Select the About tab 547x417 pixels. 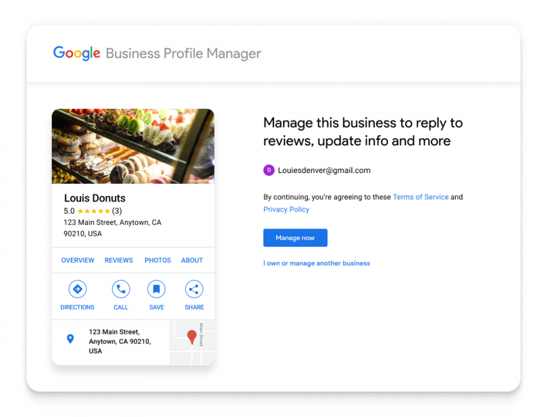click(192, 260)
